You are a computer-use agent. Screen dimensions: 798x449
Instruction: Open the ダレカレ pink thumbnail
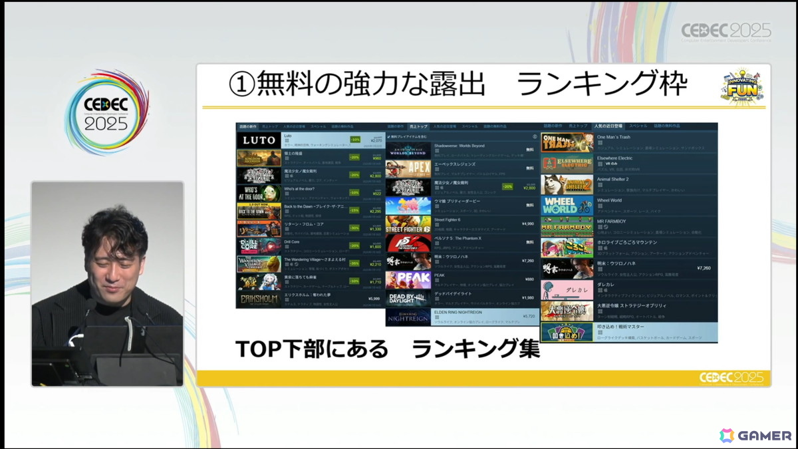pos(567,290)
